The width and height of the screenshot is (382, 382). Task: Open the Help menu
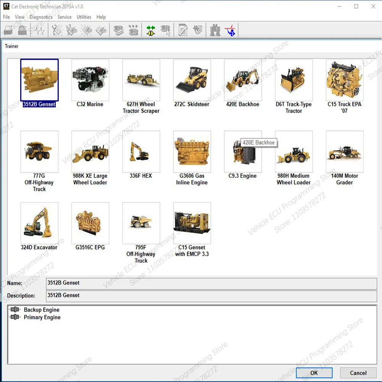tap(101, 17)
